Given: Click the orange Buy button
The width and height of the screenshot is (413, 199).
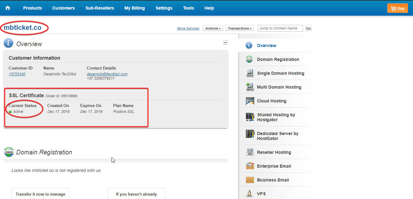Looking at the screenshot, I should pyautogui.click(x=397, y=8).
